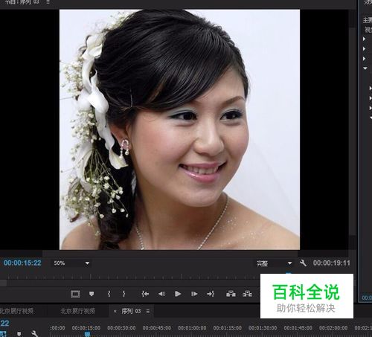Click 00:01:45:00 on the timeline ruler
This screenshot has height=337, width=372.
pyautogui.click(x=298, y=328)
